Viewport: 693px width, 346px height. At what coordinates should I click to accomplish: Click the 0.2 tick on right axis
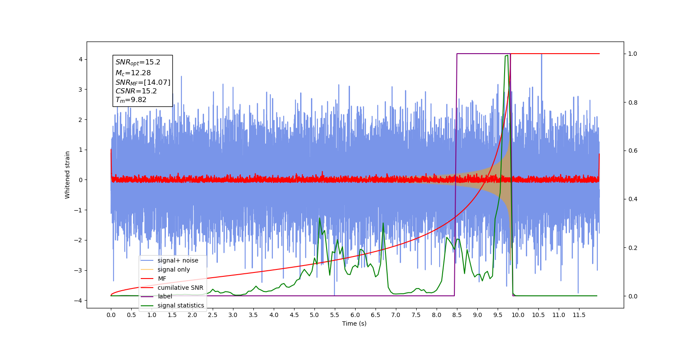(633, 248)
